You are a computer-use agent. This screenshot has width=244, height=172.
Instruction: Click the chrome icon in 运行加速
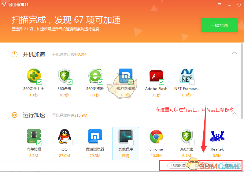pyautogui.click(x=156, y=137)
